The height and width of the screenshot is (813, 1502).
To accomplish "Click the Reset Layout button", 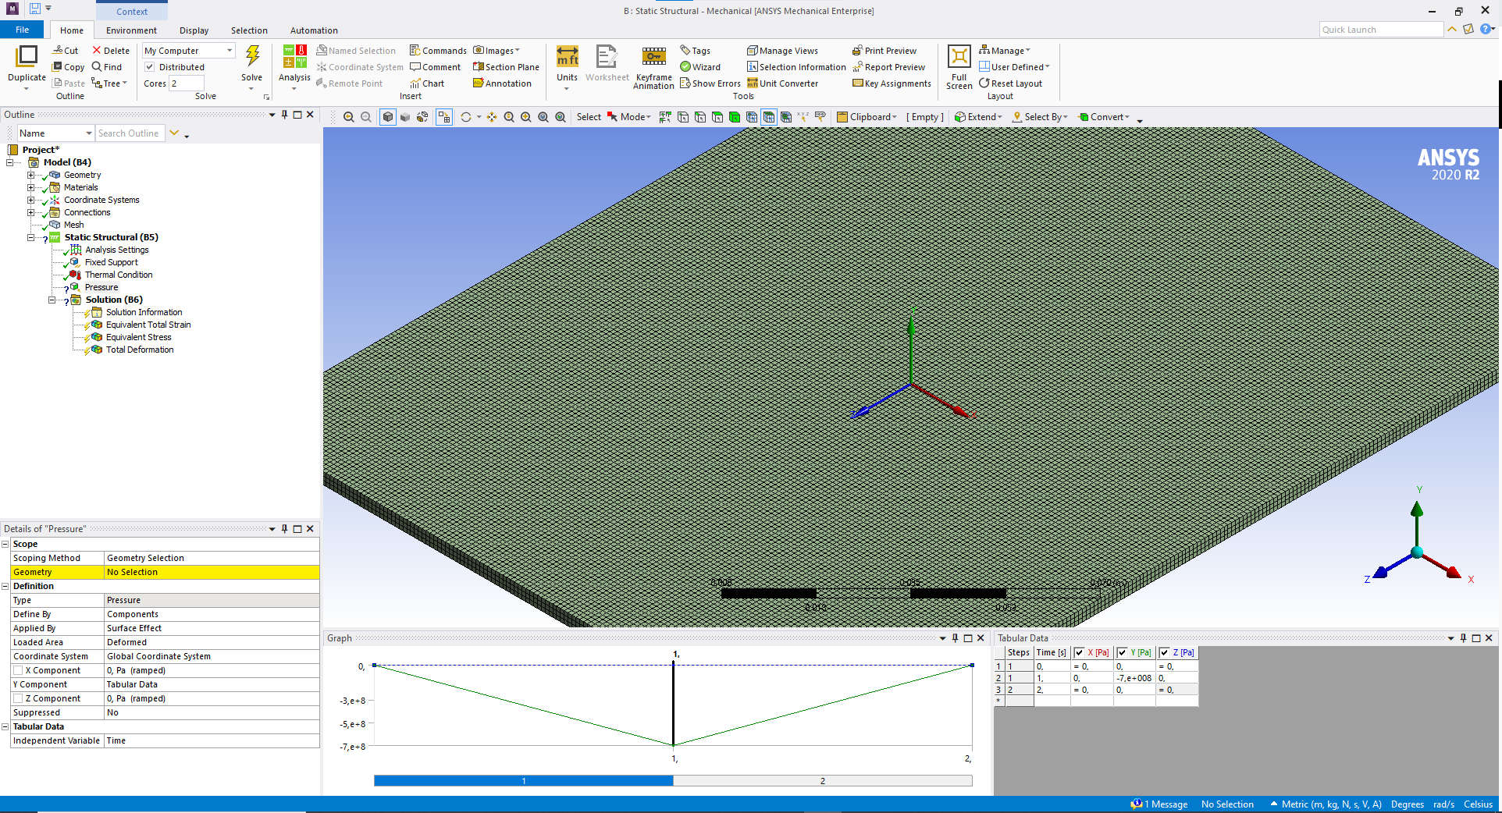I will 1010,83.
